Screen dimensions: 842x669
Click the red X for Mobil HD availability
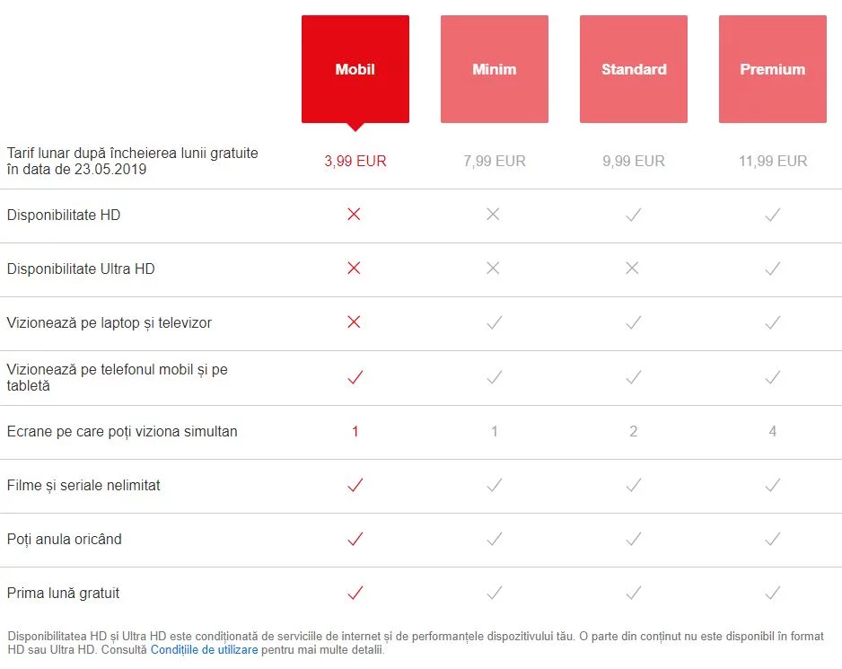pos(354,215)
